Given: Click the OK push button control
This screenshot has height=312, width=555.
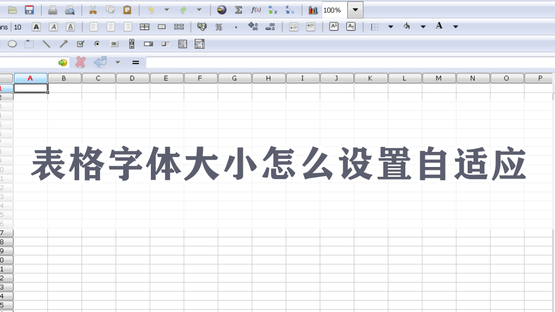Looking at the screenshot, I should point(114,44).
